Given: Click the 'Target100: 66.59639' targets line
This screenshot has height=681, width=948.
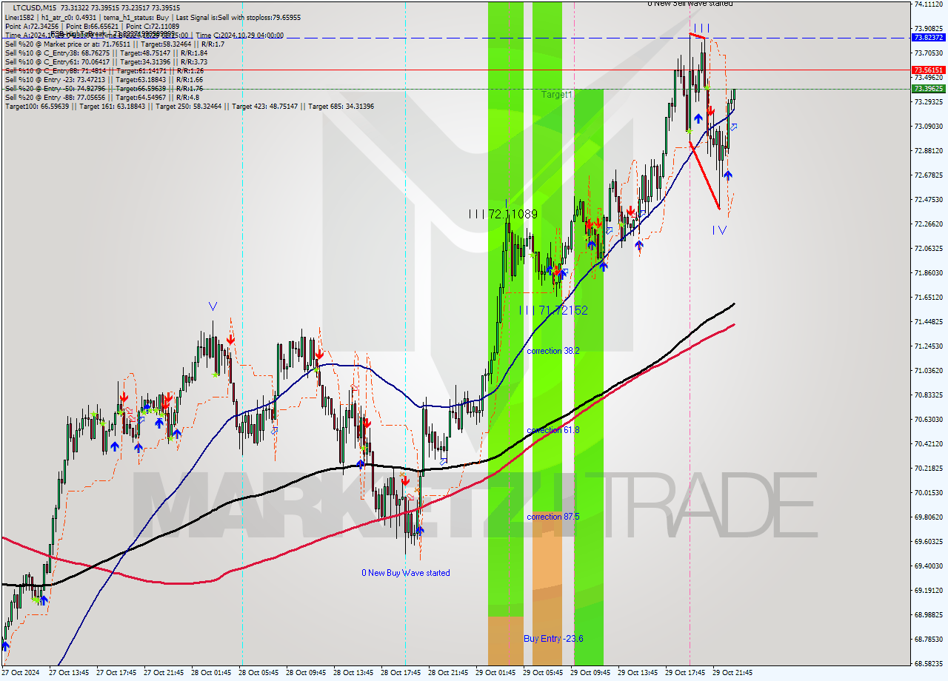Looking at the screenshot, I should [189, 107].
